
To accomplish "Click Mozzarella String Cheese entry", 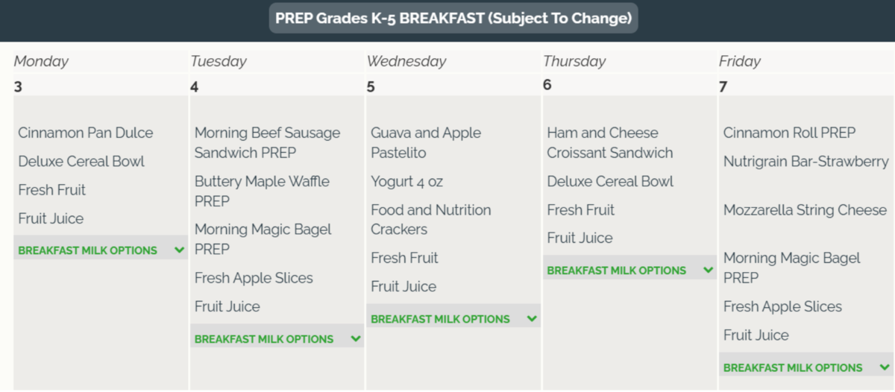I will [805, 210].
